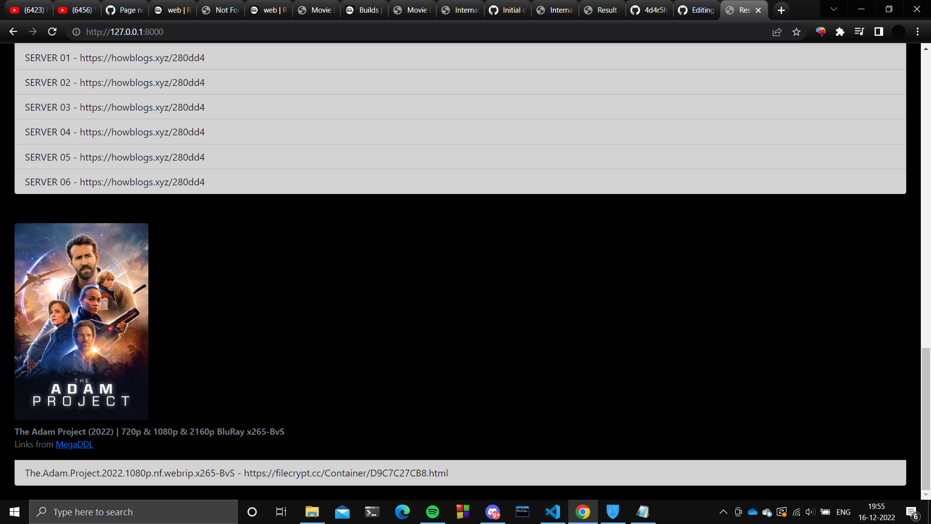Open the Extensions puzzle icon
Screen dimensions: 931x524
[x=840, y=32]
